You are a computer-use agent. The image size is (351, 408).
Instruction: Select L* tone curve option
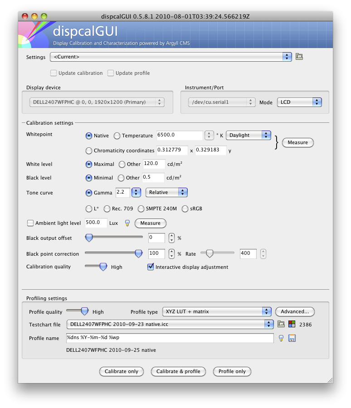[x=89, y=209]
